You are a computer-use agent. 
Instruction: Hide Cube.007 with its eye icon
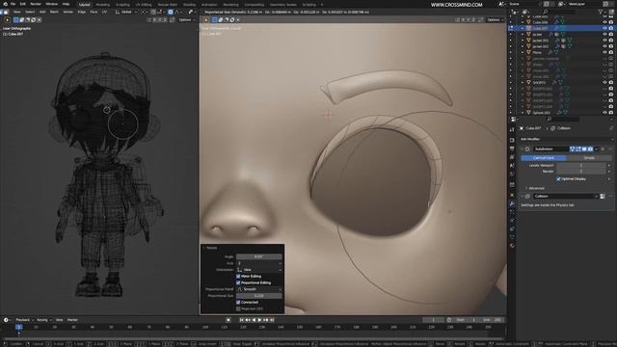click(604, 28)
